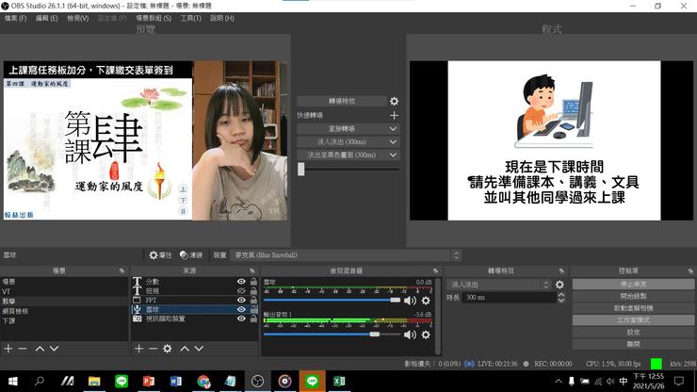Click the studio mode transition T-bar slider
The width and height of the screenshot is (697, 392).
tap(301, 169)
